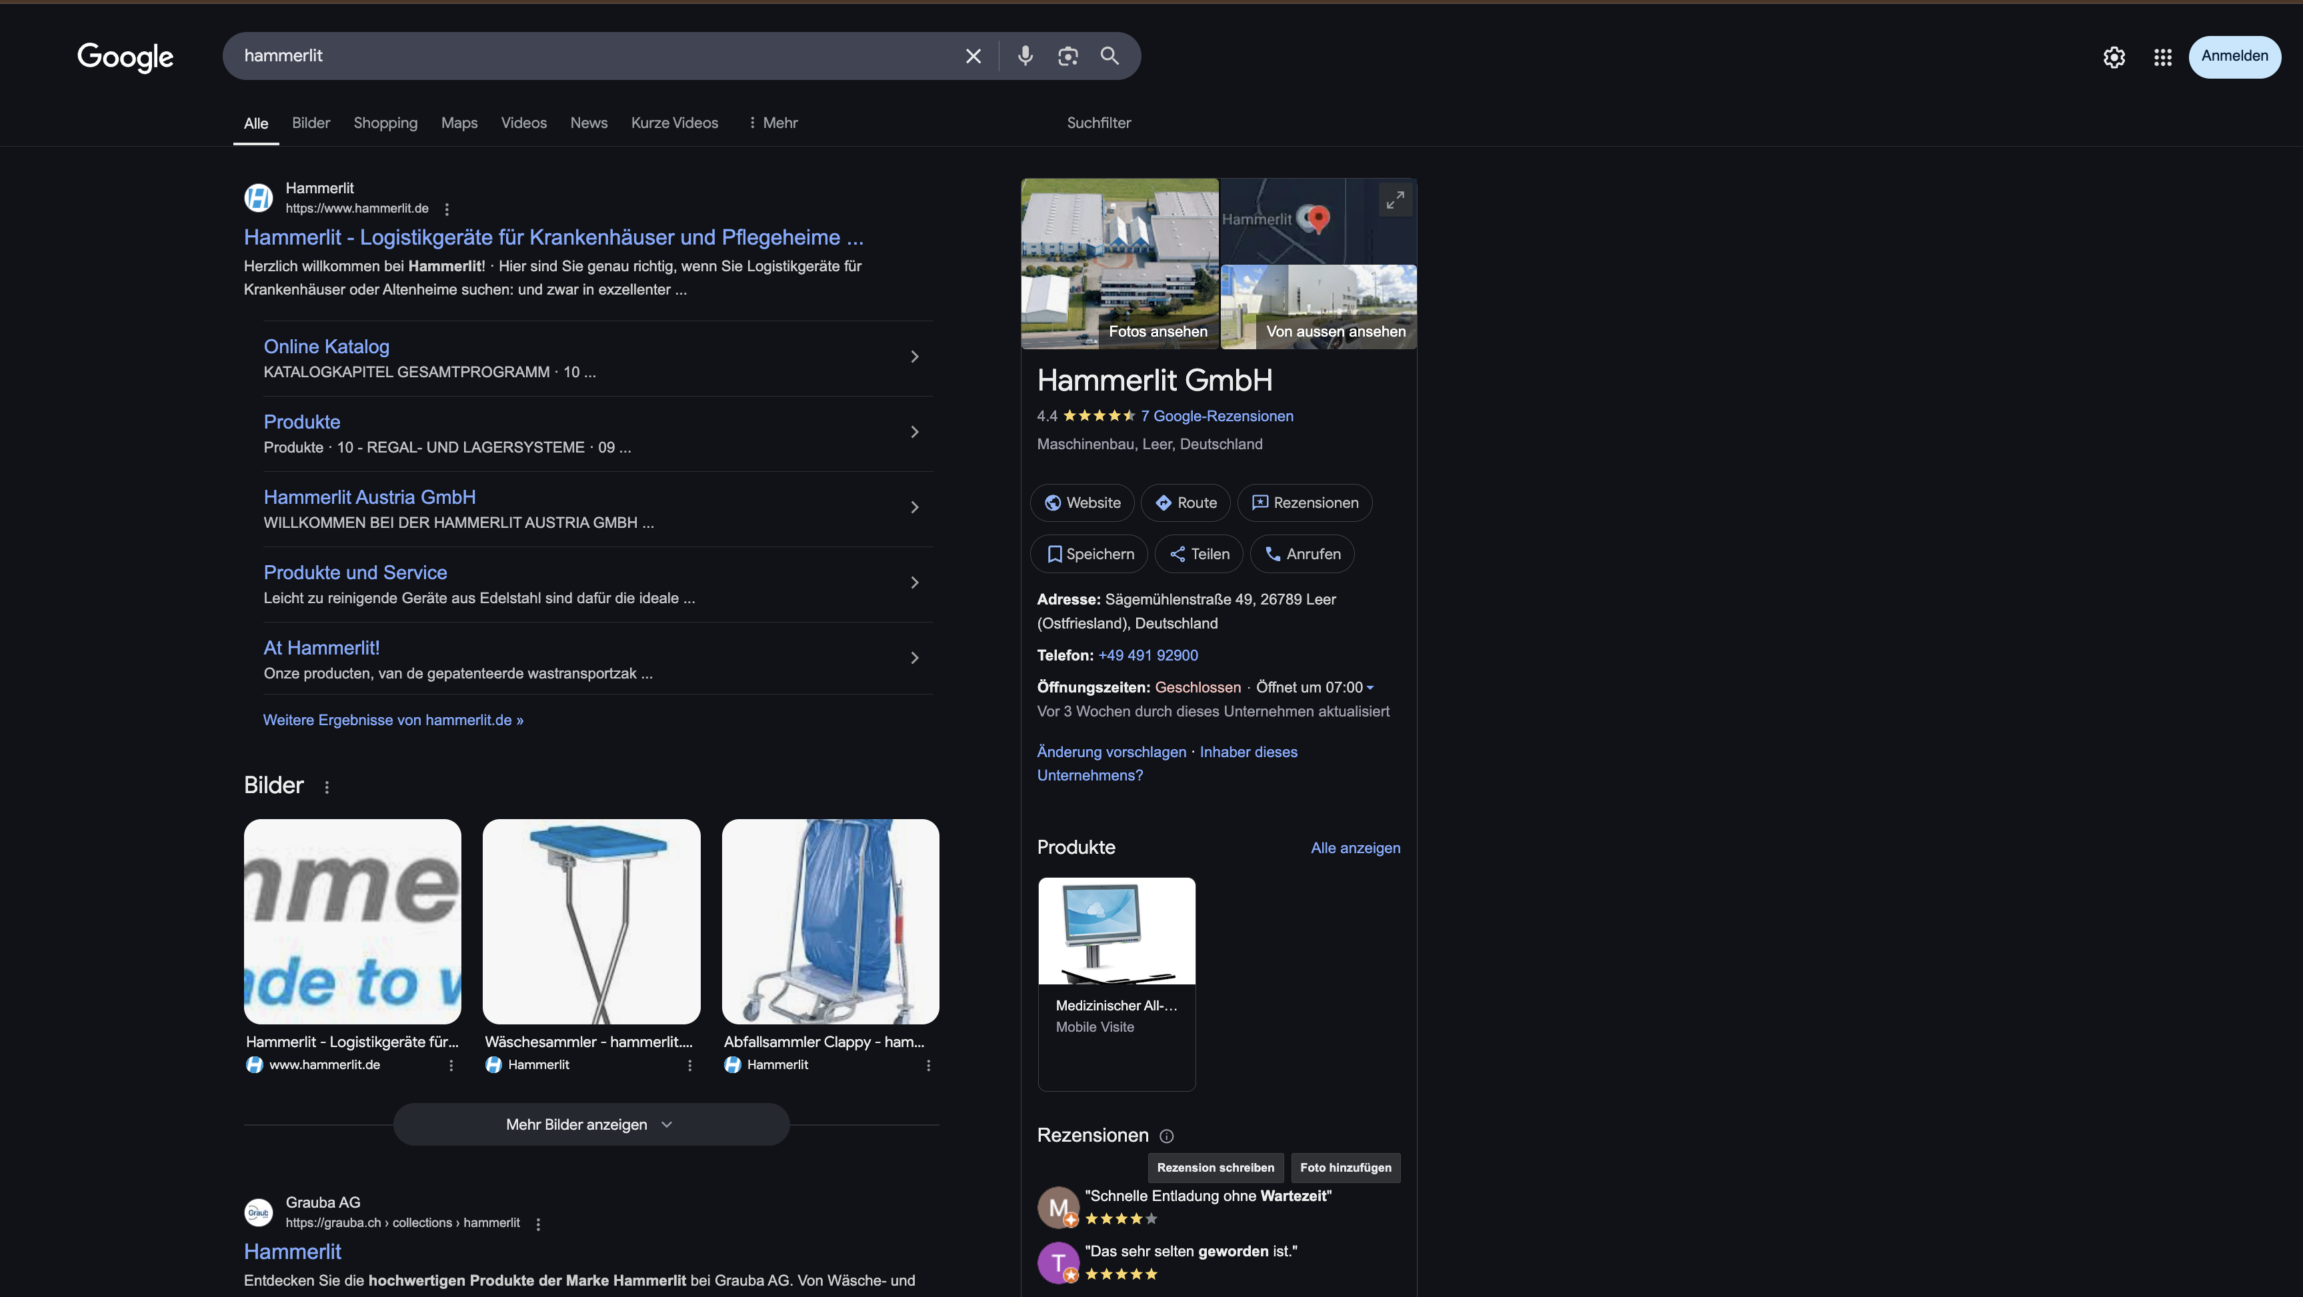Open options menu for Abfallsammler Clappy image
The image size is (2303, 1297).
coord(928,1066)
